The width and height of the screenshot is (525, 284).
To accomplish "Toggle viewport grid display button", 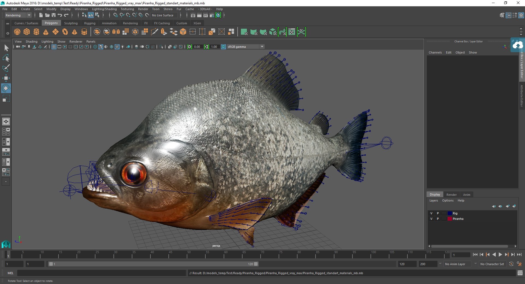I will click(54, 47).
